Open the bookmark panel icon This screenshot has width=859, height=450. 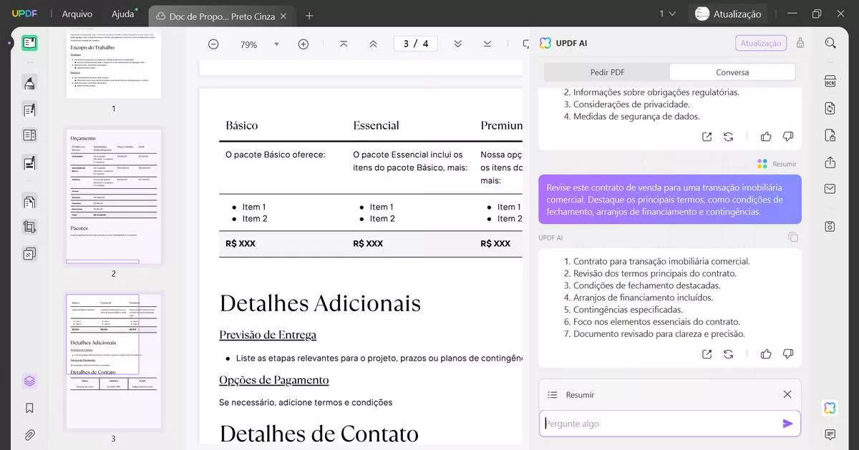pos(29,408)
